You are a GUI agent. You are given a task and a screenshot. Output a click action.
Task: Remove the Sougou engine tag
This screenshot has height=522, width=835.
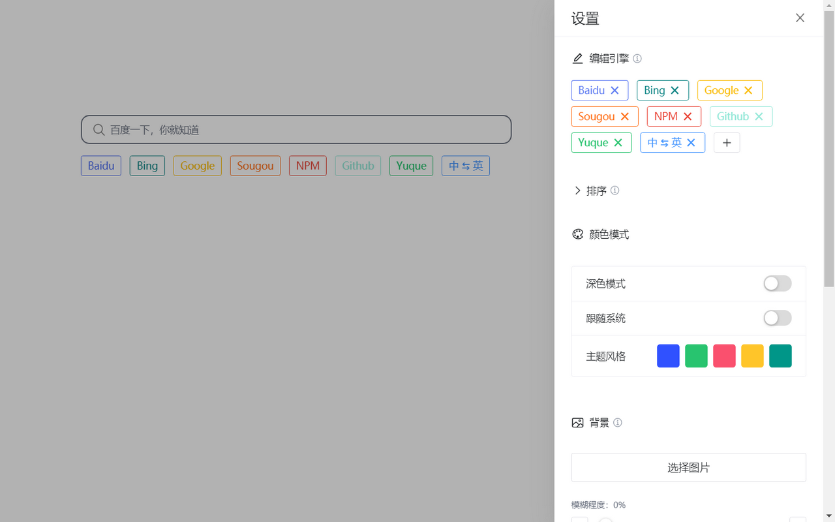[x=624, y=117]
